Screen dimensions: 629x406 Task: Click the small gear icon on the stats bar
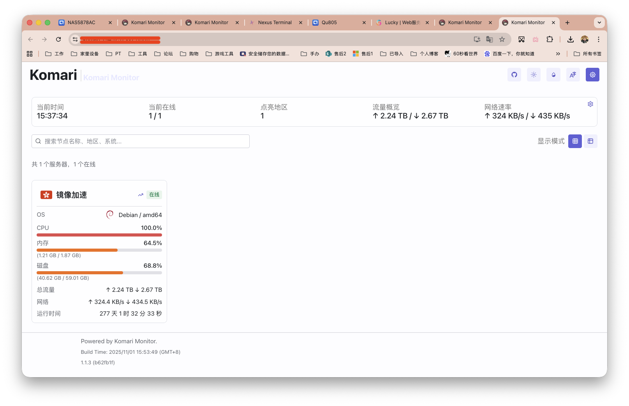click(x=590, y=104)
